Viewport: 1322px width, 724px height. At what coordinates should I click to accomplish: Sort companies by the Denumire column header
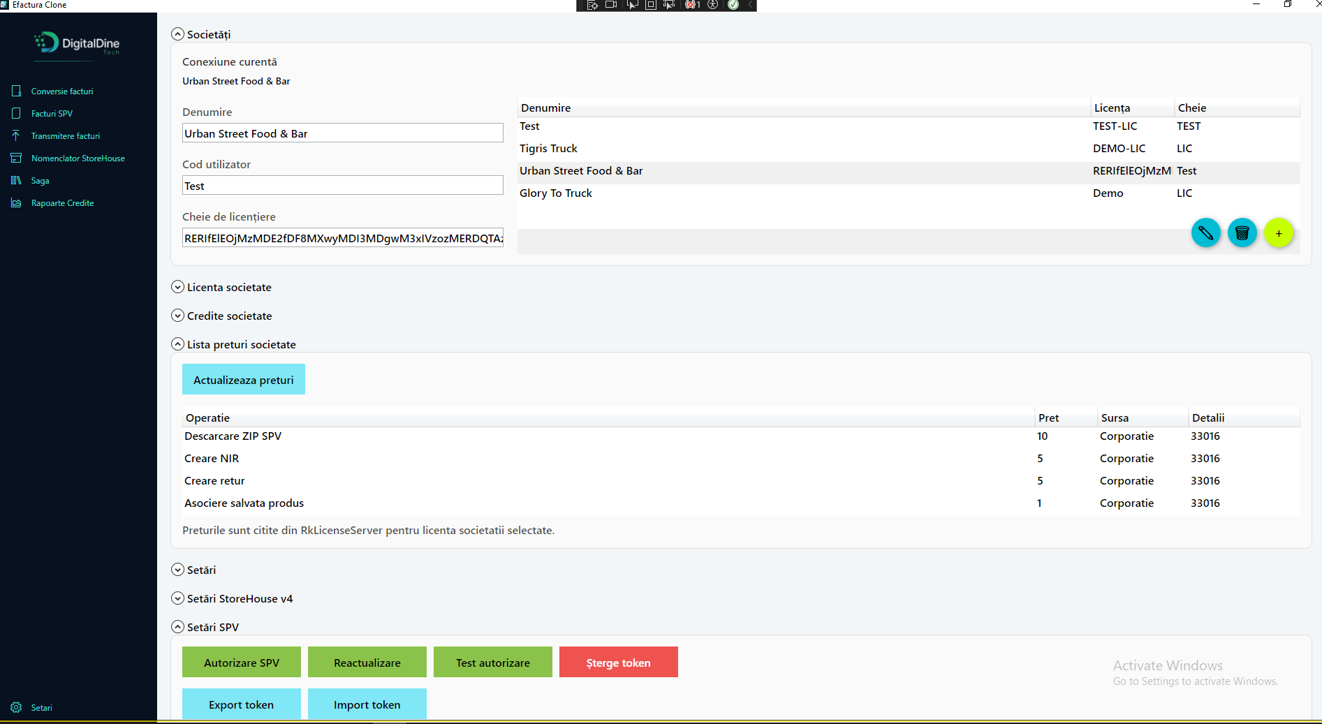pyautogui.click(x=804, y=108)
